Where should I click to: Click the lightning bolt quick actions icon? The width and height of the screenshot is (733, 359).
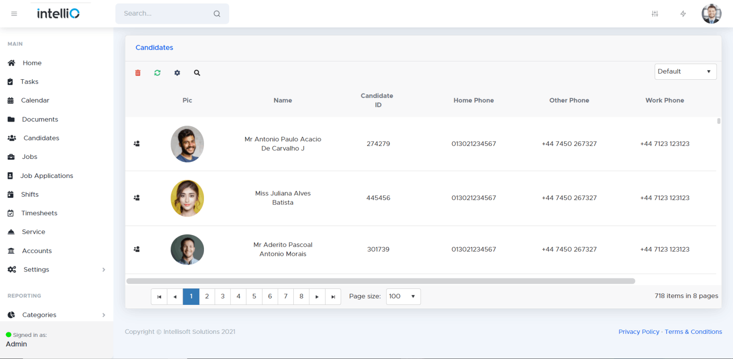pyautogui.click(x=683, y=14)
